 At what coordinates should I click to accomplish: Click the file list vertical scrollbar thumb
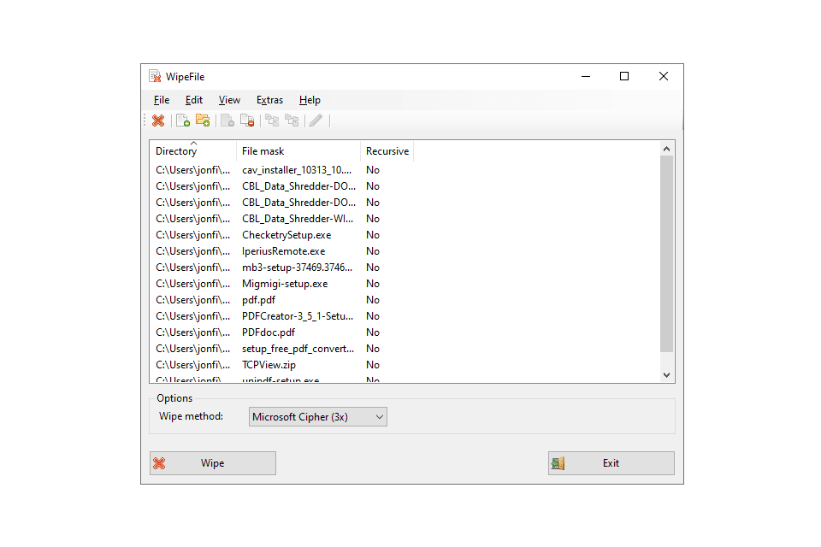tap(667, 253)
